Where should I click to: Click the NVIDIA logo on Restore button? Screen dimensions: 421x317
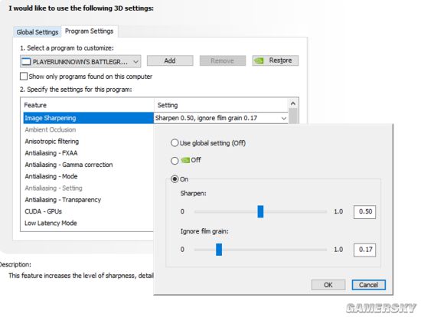pos(259,60)
